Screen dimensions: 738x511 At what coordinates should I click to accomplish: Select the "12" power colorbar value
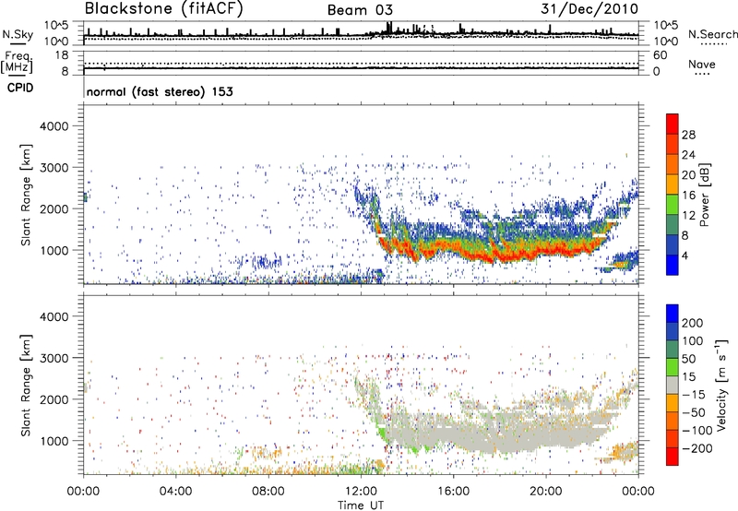(x=688, y=216)
